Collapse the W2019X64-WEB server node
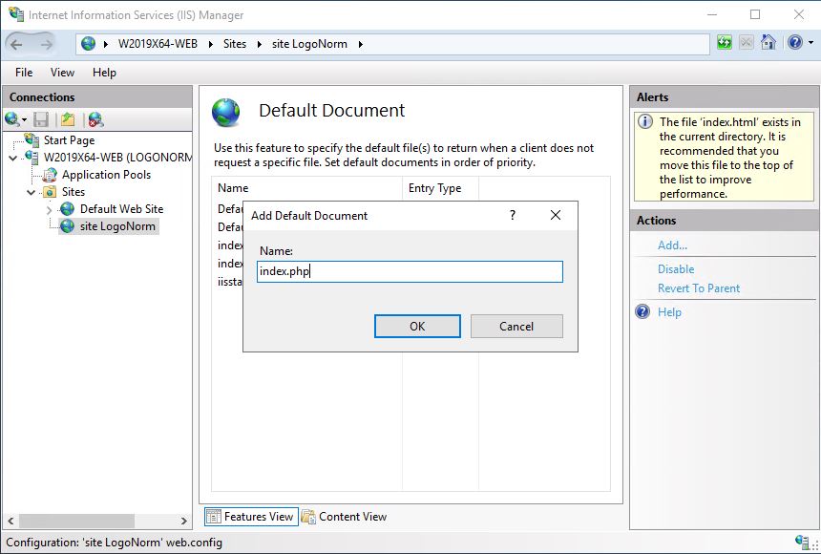 pos(12,158)
